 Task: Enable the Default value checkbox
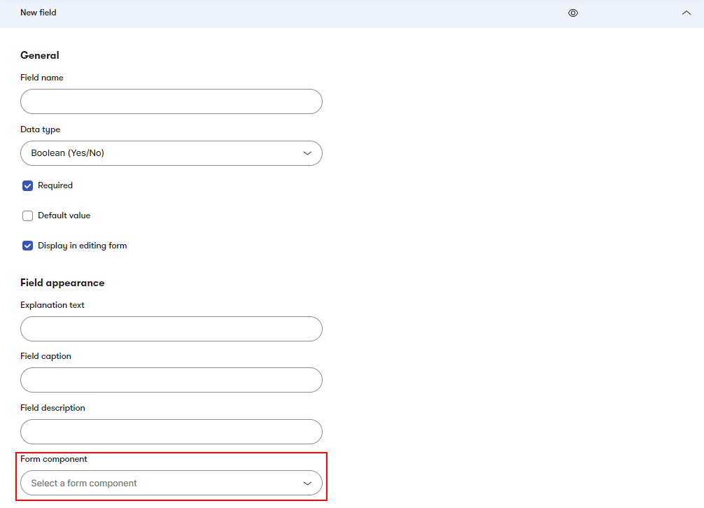click(x=28, y=216)
